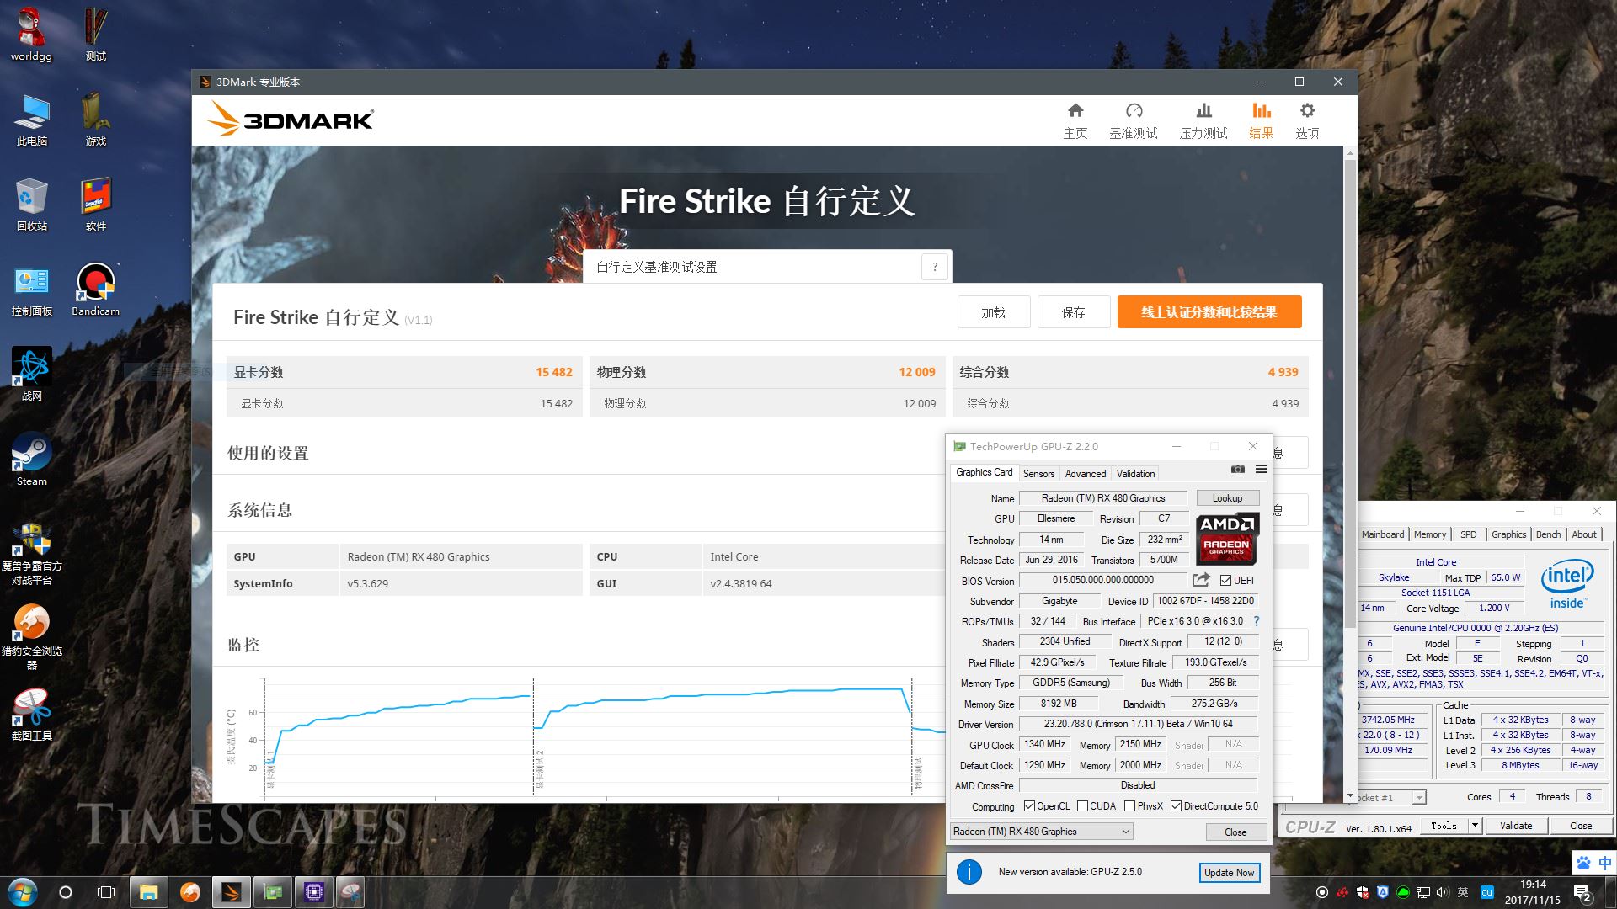
Task: Toggle the PhysX checkbox in GPU-Z
Action: [x=1129, y=806]
